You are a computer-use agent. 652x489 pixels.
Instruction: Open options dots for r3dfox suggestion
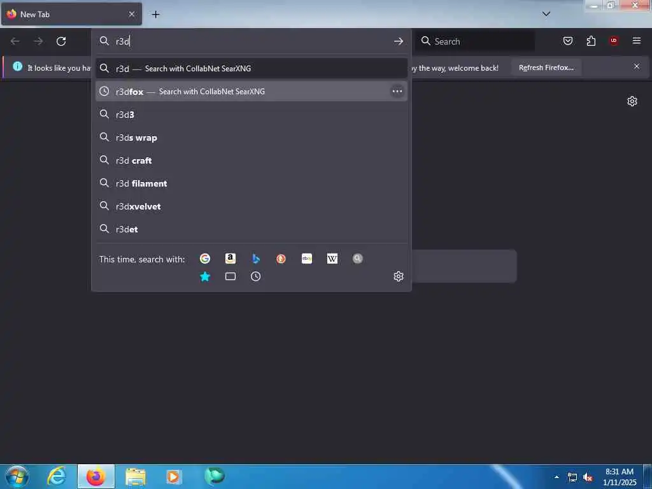pyautogui.click(x=397, y=91)
